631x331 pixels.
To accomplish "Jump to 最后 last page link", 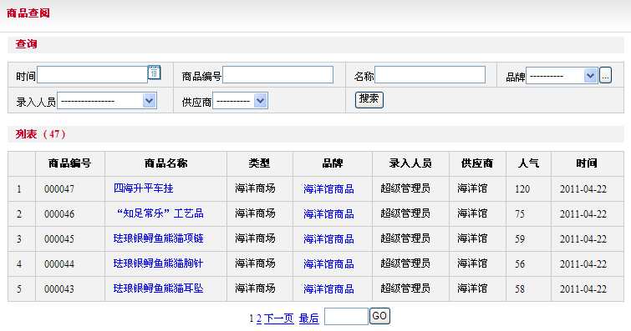I will tap(309, 318).
